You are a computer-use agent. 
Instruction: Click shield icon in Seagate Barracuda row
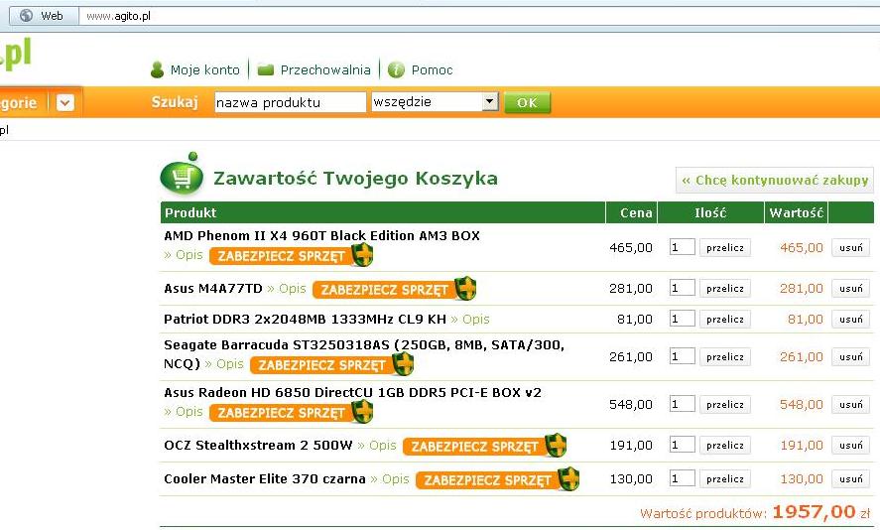point(403,364)
